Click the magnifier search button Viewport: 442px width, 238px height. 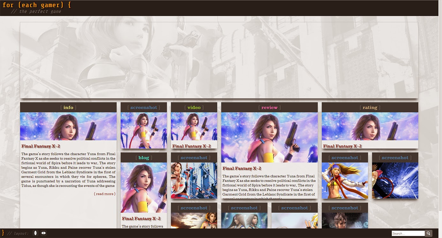point(429,234)
